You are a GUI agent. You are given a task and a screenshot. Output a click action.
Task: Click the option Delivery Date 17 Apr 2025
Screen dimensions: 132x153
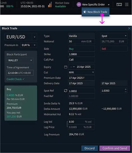(81, 83)
